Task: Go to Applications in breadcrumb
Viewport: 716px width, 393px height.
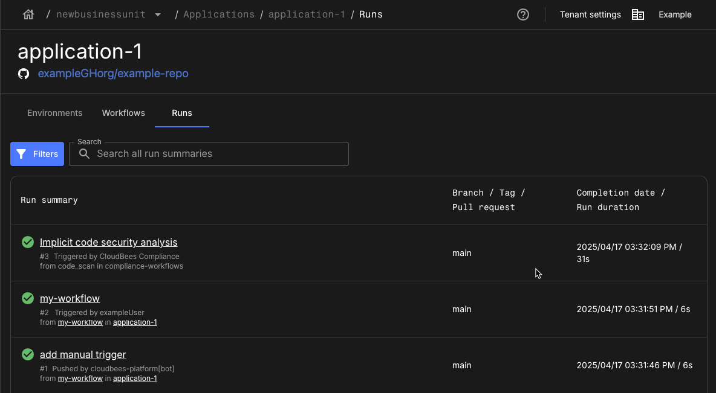Action: 219,14
